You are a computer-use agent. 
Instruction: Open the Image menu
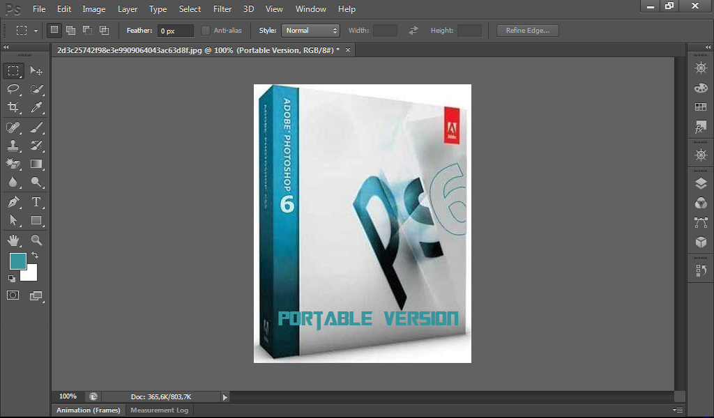tap(94, 9)
